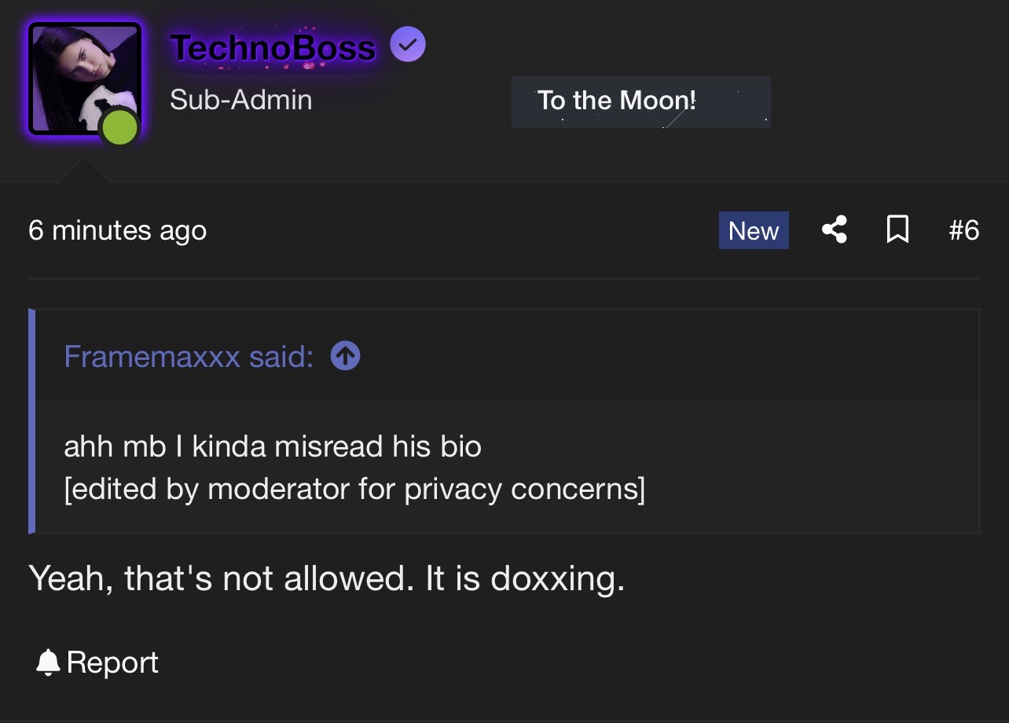The height and width of the screenshot is (723, 1009).
Task: Click the purple verified checkmark badge
Action: coord(408,45)
